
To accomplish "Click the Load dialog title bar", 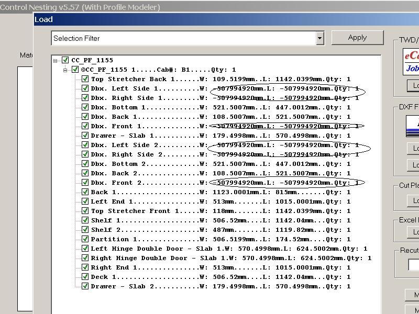I will [x=226, y=19].
